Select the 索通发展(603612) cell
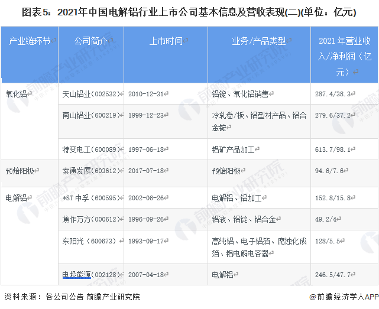 click(x=91, y=173)
